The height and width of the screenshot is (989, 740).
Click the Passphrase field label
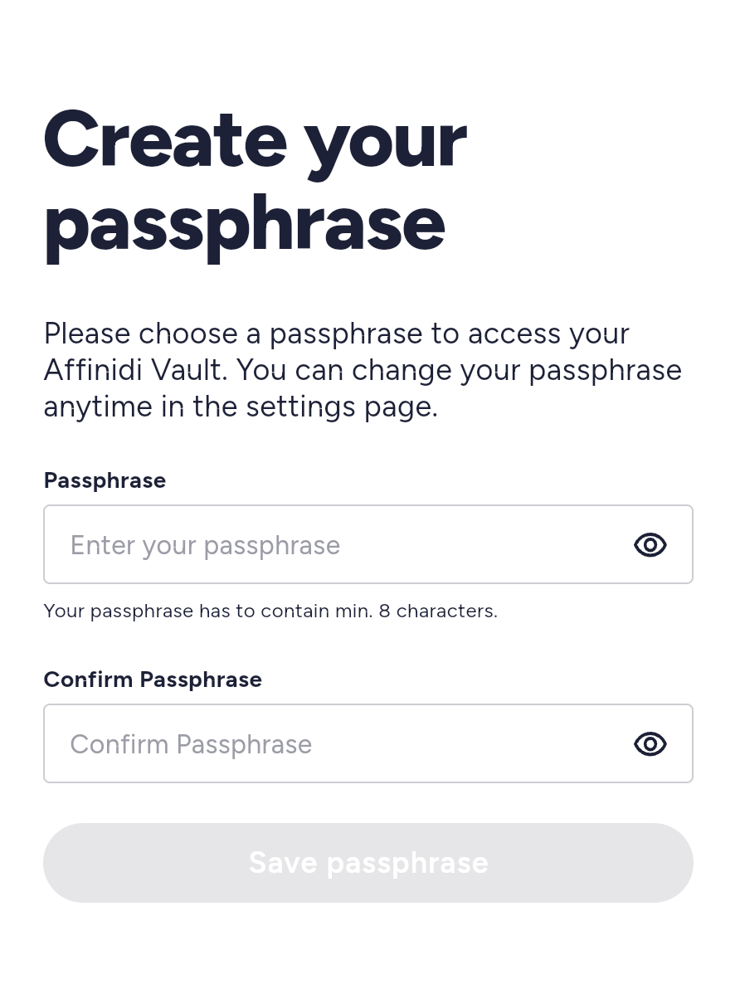tap(105, 480)
